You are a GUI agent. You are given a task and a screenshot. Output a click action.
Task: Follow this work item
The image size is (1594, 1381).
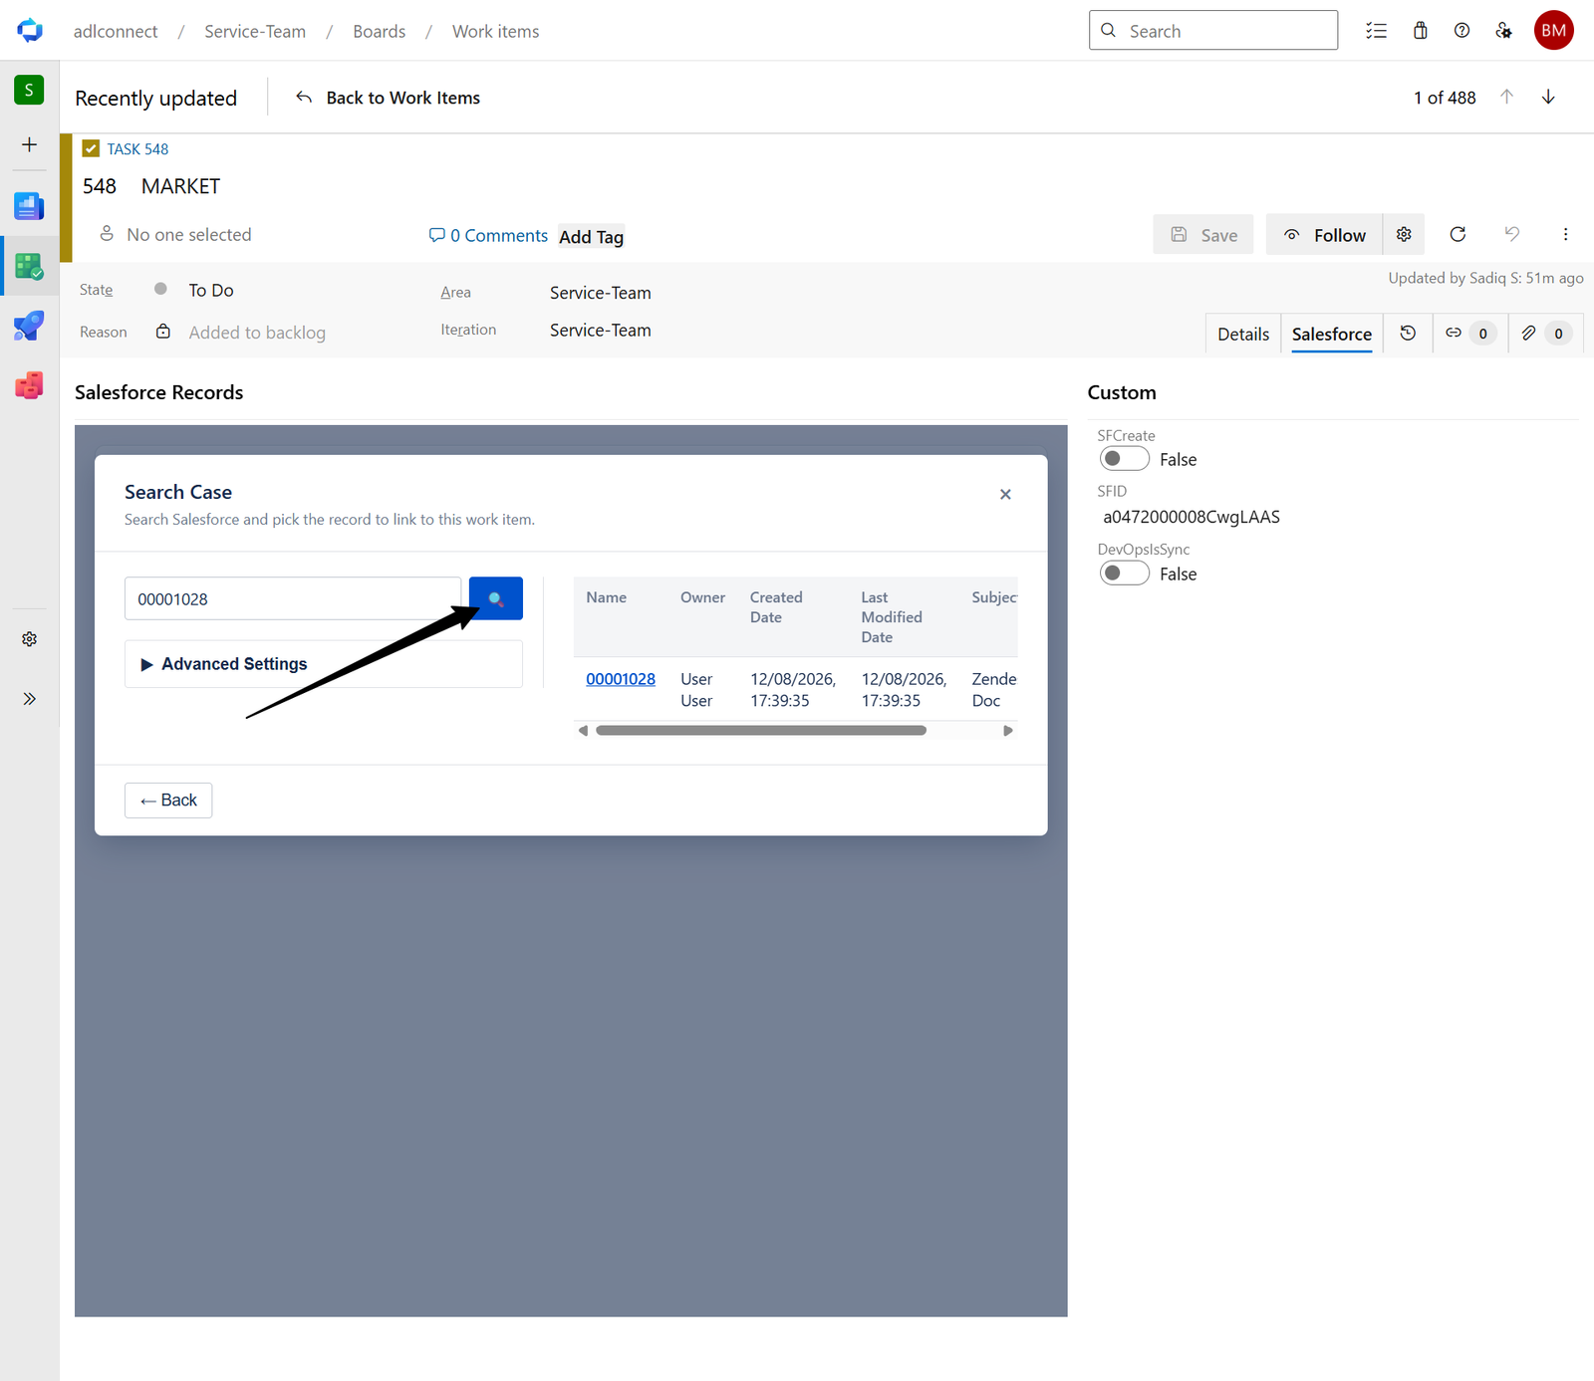click(x=1324, y=234)
